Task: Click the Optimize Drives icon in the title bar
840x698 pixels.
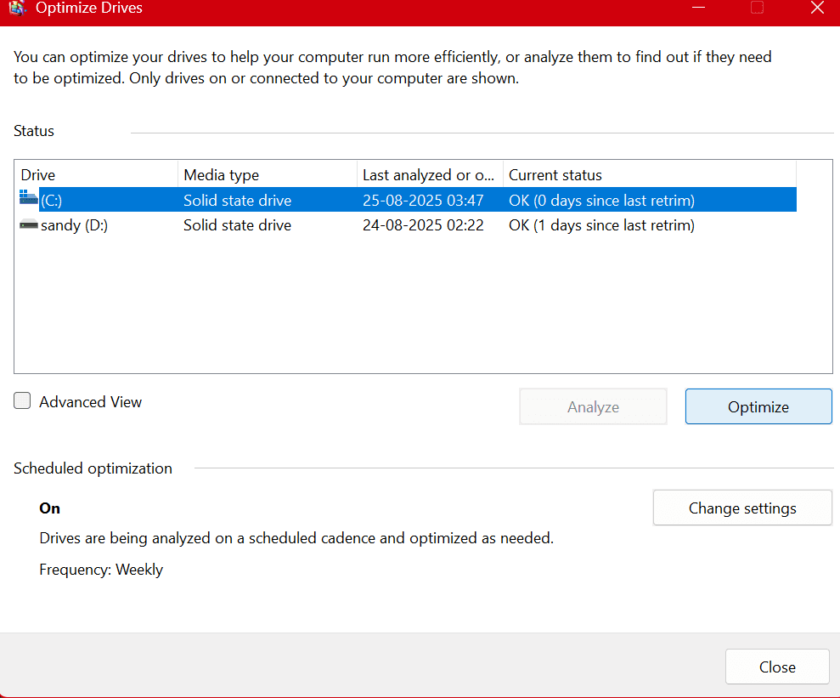Action: [x=19, y=9]
